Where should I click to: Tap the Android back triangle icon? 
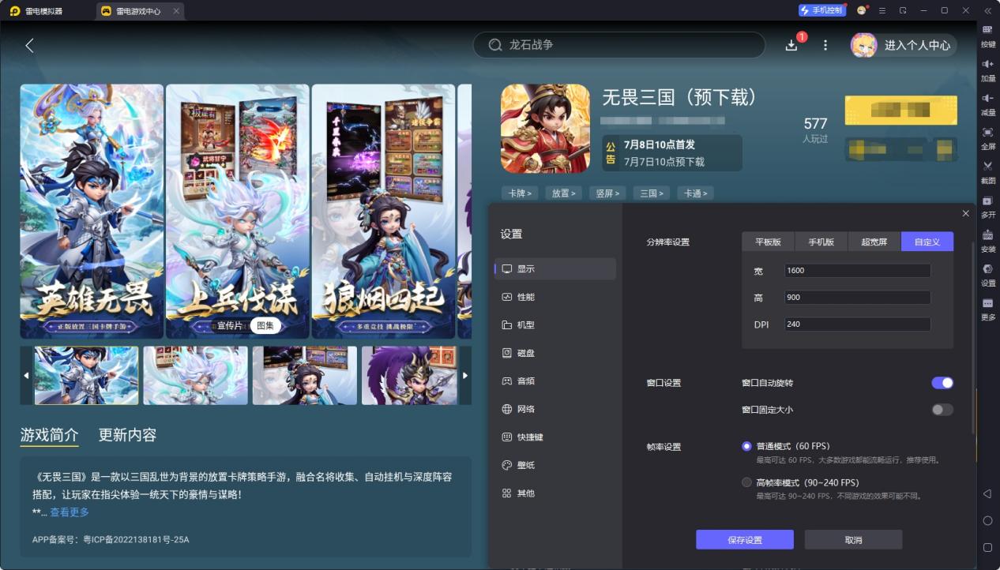click(987, 493)
